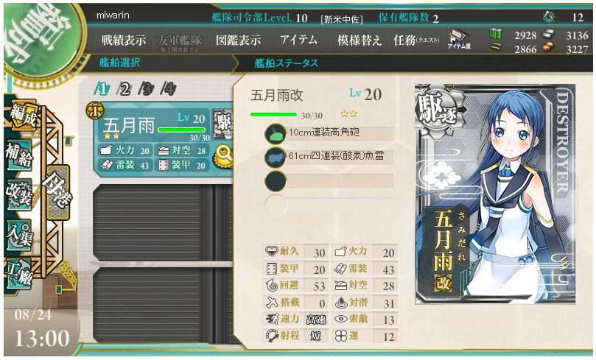This screenshot has width=596, height=360.
Task: Select the 61cm四連装(酸素)魚雷 equipment slot
Action: pos(329,157)
